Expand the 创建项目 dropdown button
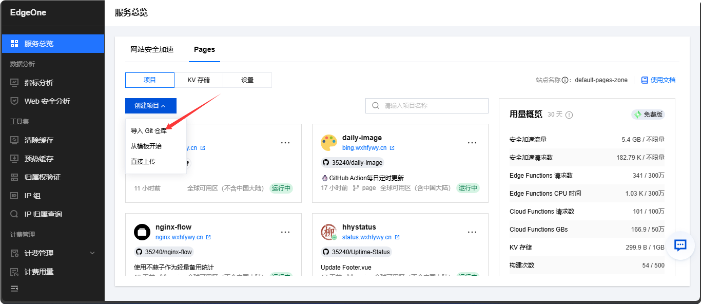Screen dimensions: 701x304 coord(150,106)
